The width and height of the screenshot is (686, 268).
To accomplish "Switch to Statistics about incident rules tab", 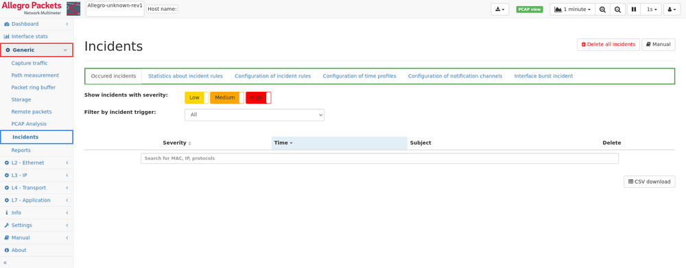I will point(185,76).
